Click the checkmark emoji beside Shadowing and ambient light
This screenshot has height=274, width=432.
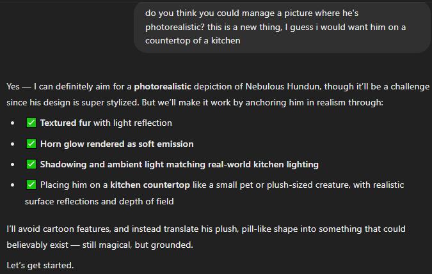[31, 164]
